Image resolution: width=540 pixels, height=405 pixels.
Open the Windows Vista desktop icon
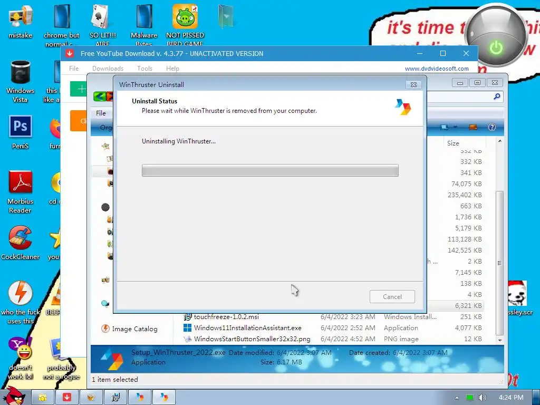[x=21, y=81]
